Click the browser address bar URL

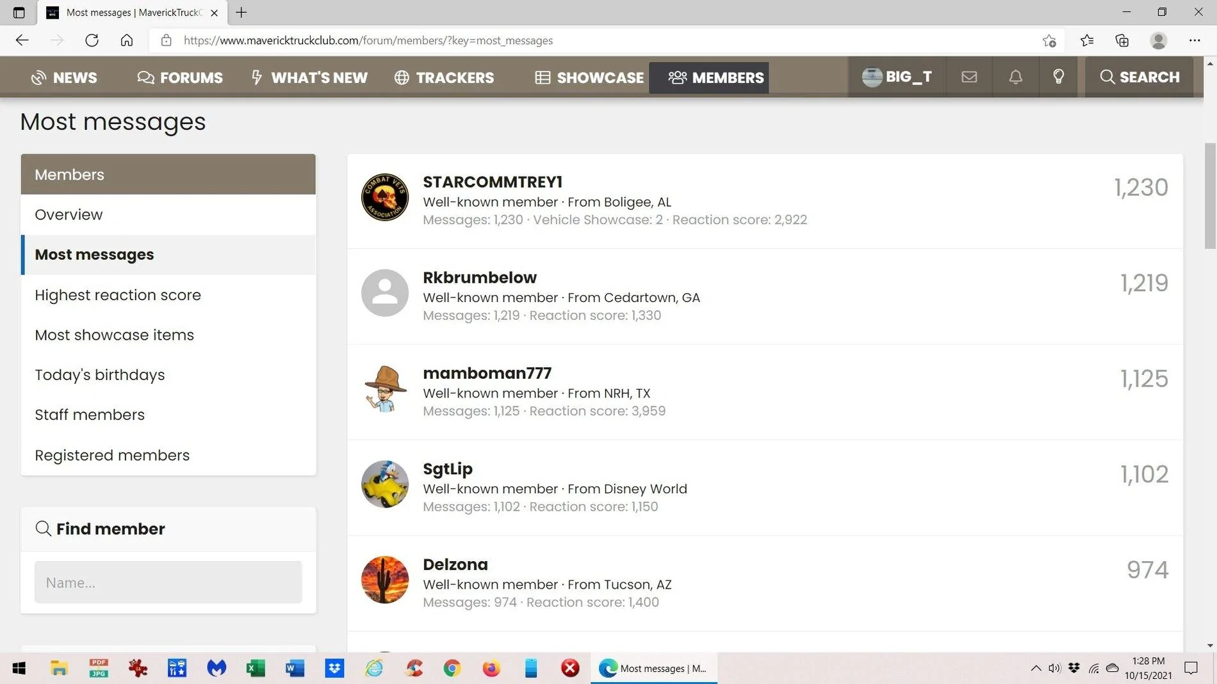tap(368, 40)
